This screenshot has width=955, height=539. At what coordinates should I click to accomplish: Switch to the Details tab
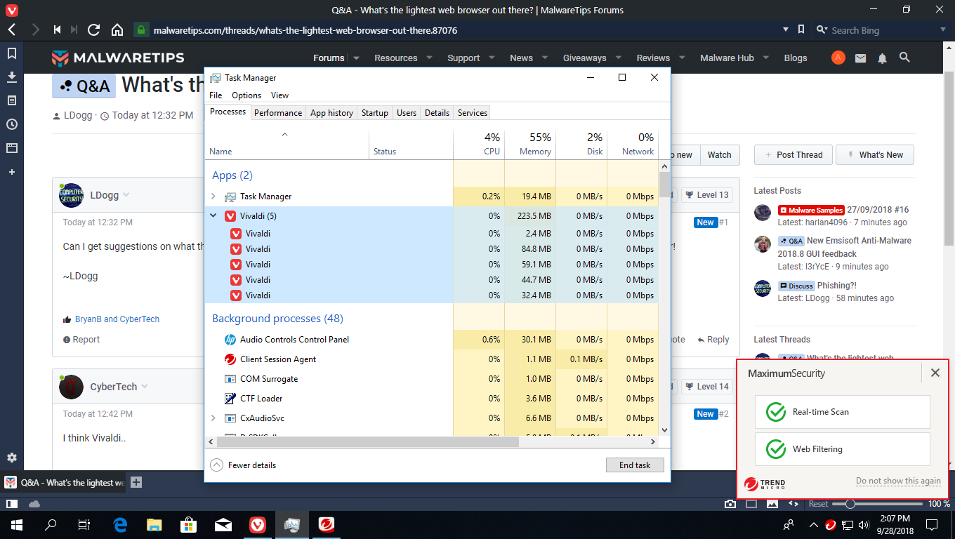(x=437, y=113)
